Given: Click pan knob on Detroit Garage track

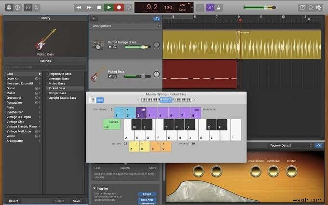Looking at the screenshot, I should [x=156, y=44].
